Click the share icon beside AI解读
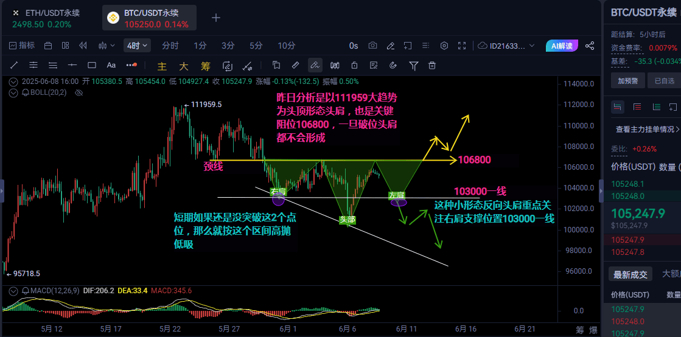This screenshot has width=681, height=337. pos(589,46)
